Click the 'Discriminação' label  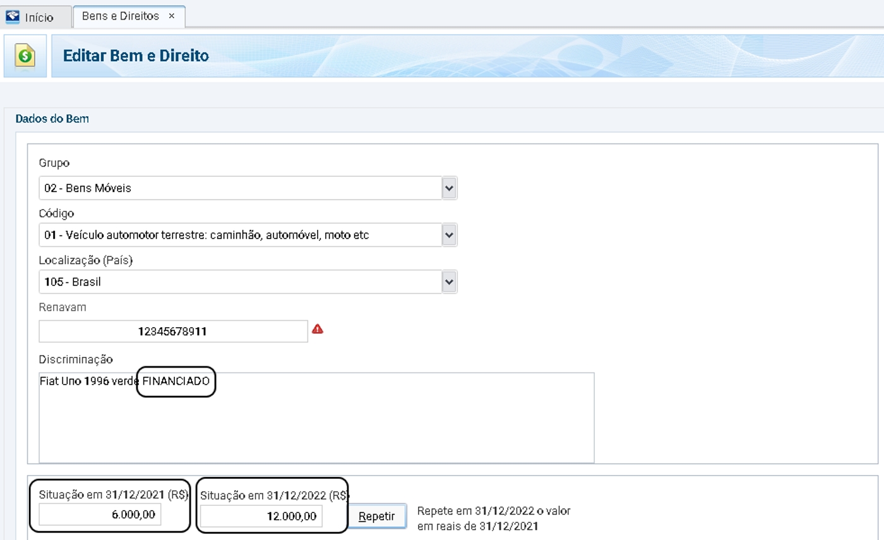pyautogui.click(x=76, y=359)
